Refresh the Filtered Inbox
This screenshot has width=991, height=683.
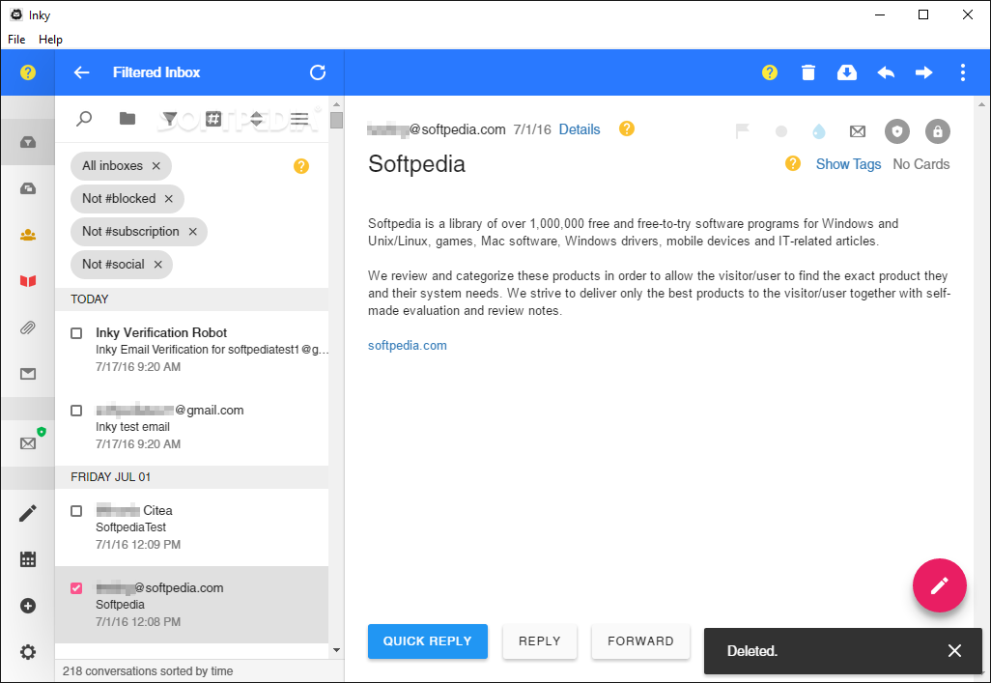tap(317, 72)
